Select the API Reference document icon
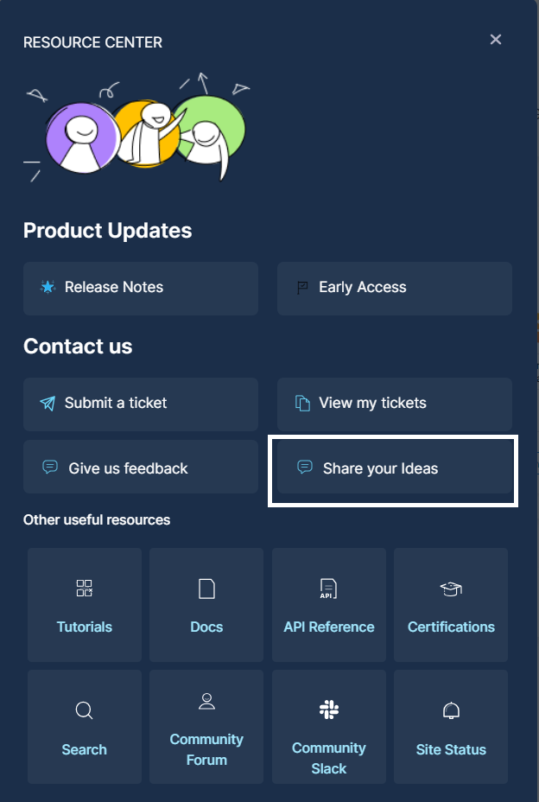 coord(328,588)
